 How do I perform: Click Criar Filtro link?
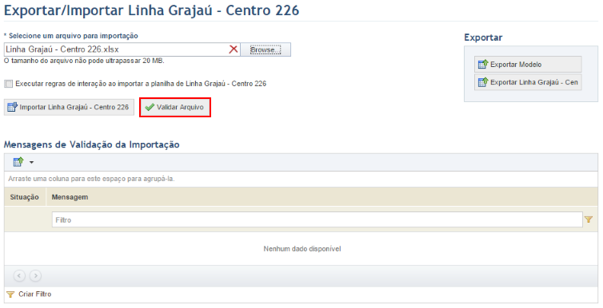34,294
